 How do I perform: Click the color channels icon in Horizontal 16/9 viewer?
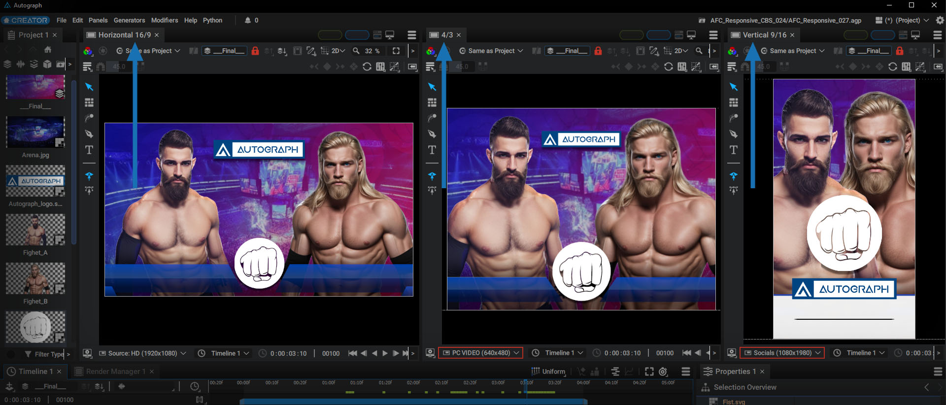[88, 51]
